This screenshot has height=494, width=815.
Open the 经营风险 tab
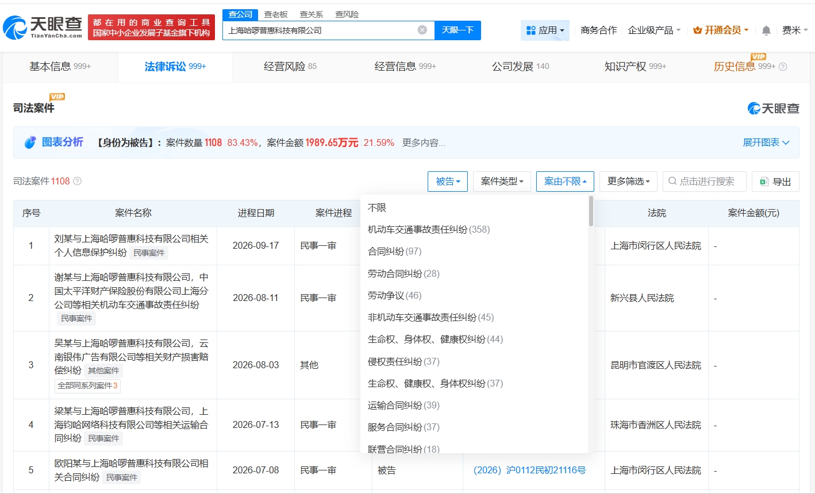point(290,67)
